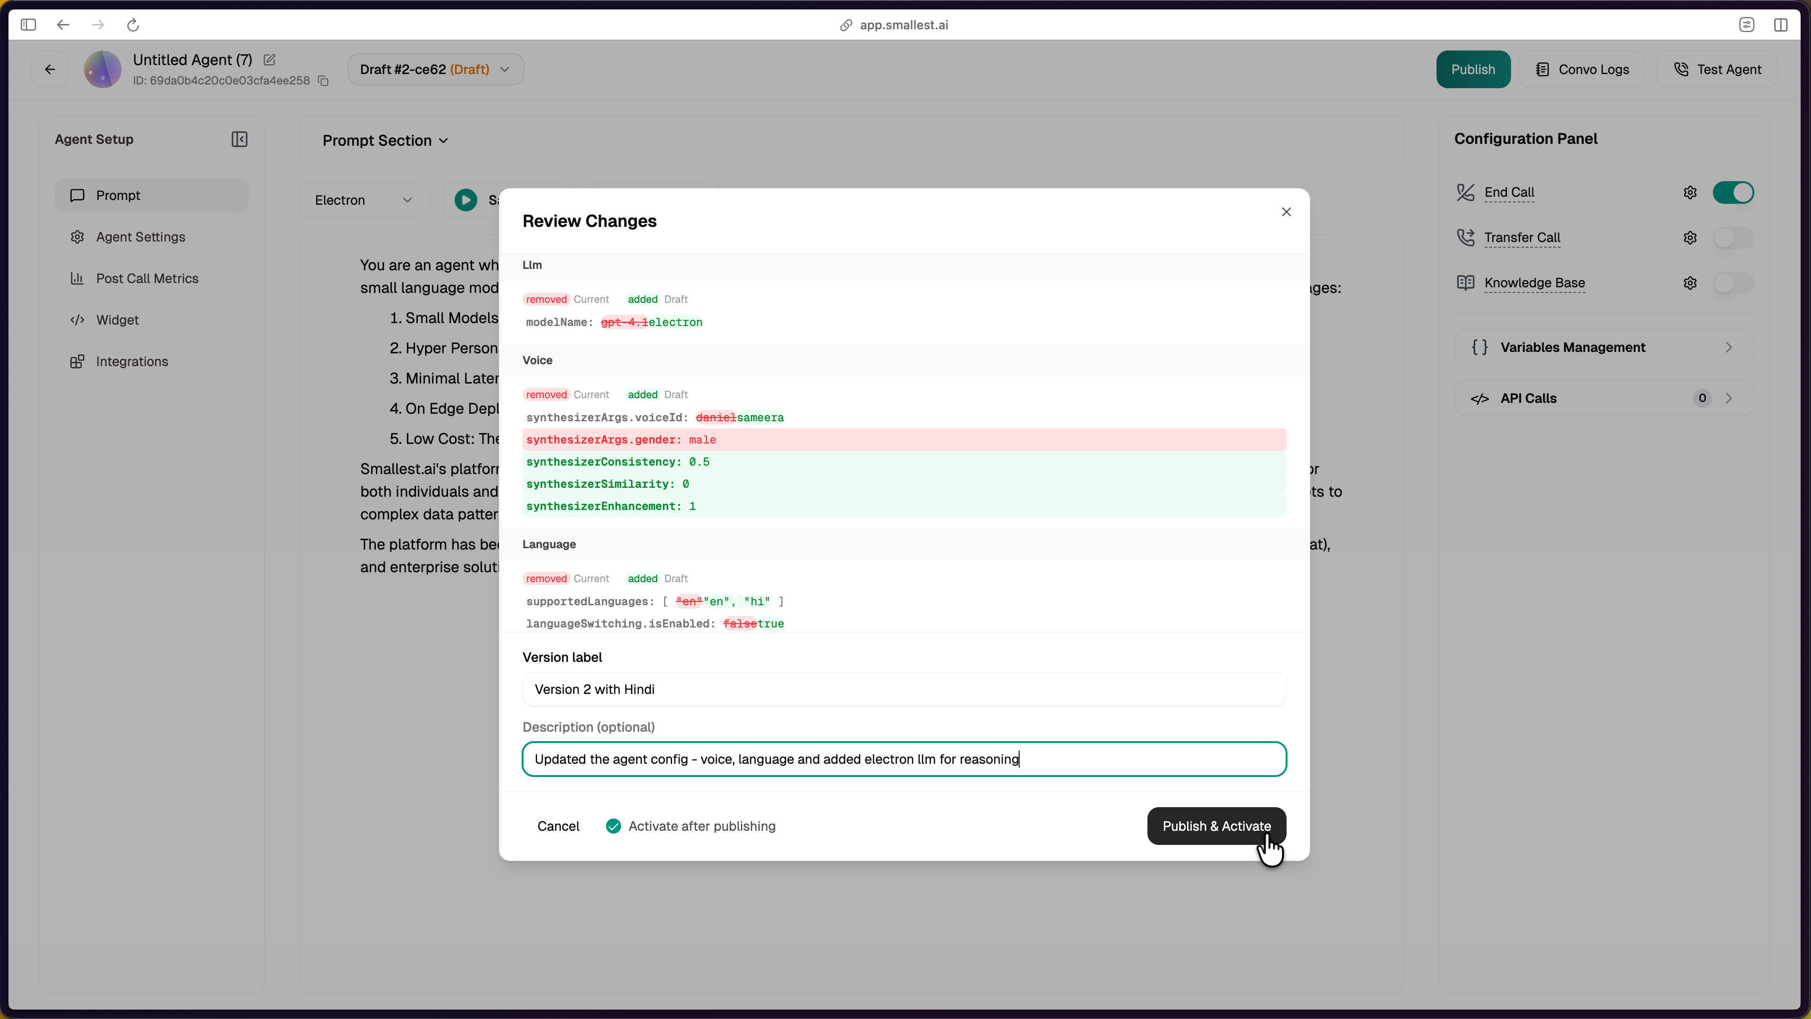Click the edit agent name pencil icon

click(x=269, y=60)
